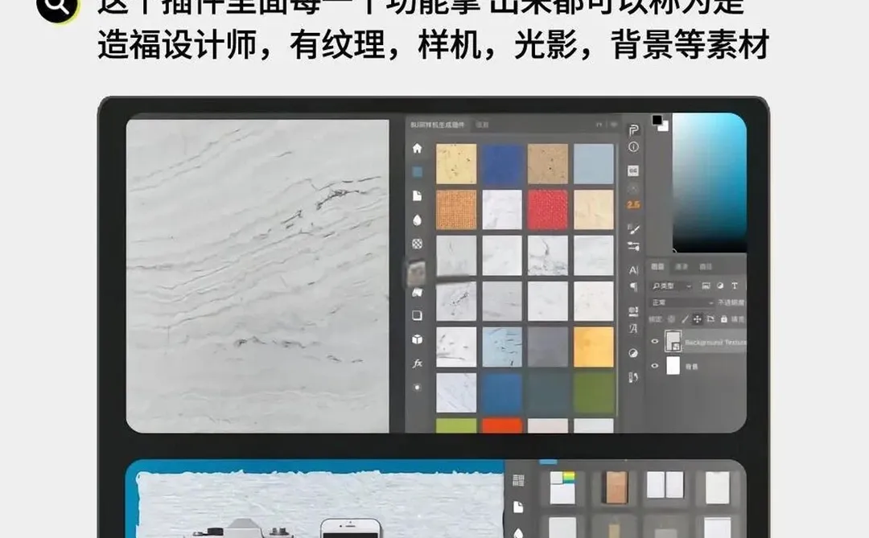Toggle the lock all padlock icon
Screen dimensions: 869x538
click(x=724, y=319)
